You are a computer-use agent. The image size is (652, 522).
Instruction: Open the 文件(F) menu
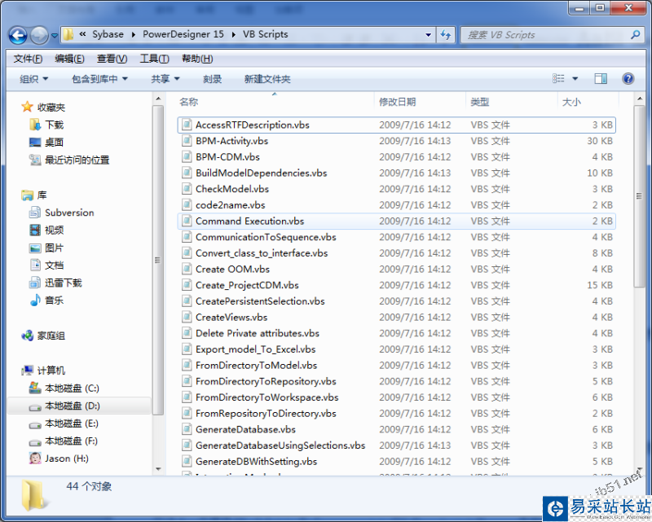pos(28,59)
